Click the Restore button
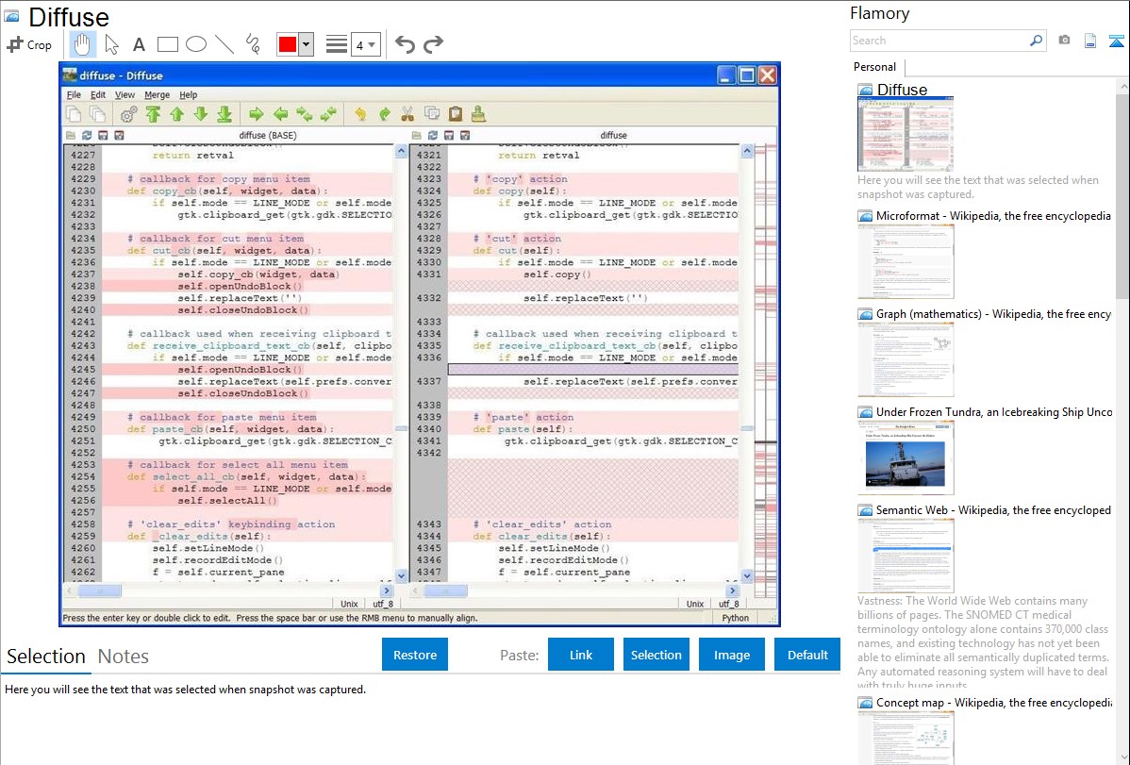This screenshot has width=1130, height=765. [x=415, y=655]
